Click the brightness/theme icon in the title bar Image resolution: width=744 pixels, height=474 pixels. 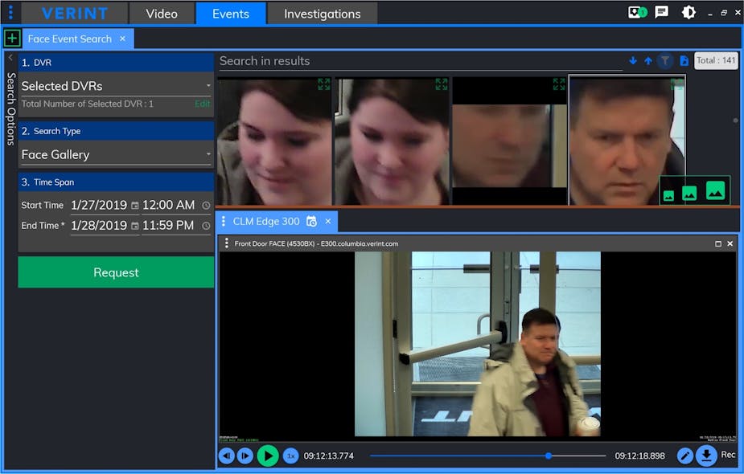click(x=689, y=12)
